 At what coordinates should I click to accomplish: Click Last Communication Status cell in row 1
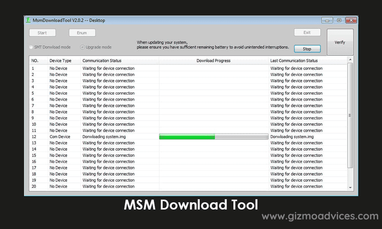pos(296,68)
